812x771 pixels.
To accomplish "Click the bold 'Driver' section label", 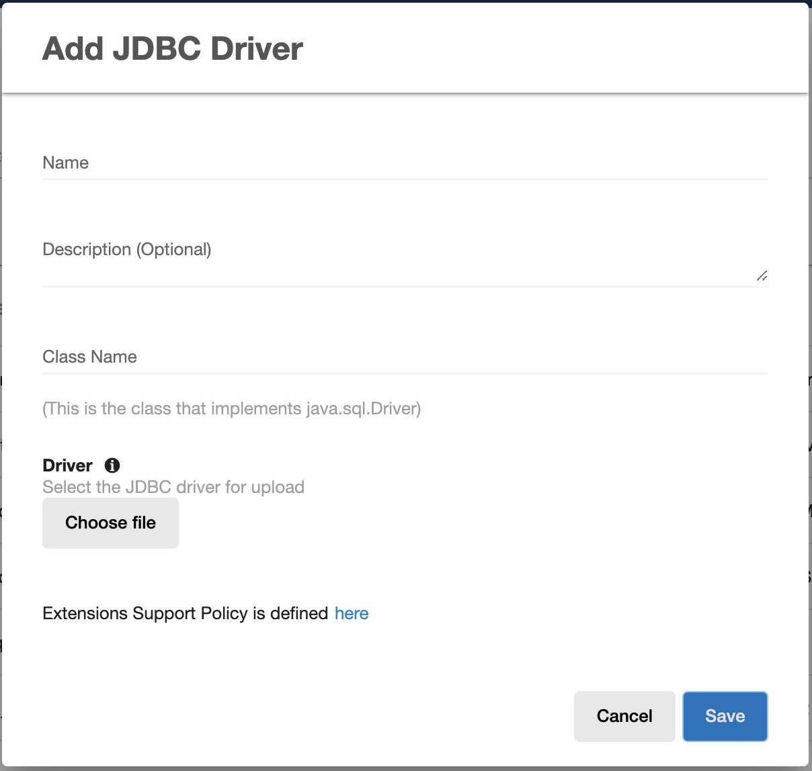I will pos(67,465).
